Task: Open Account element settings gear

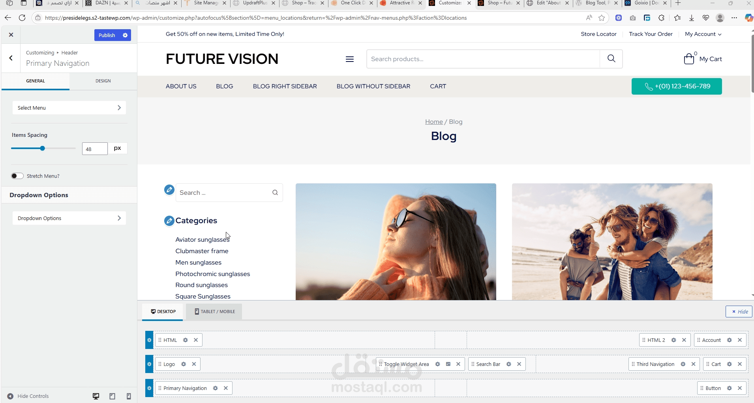Action: coord(730,340)
